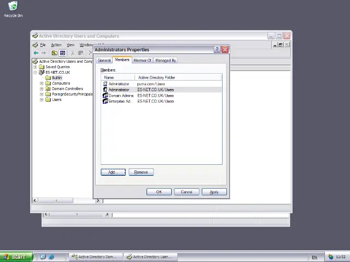Viewport: 350px width, 262px height.
Task: Click the Apply button
Action: (214, 192)
